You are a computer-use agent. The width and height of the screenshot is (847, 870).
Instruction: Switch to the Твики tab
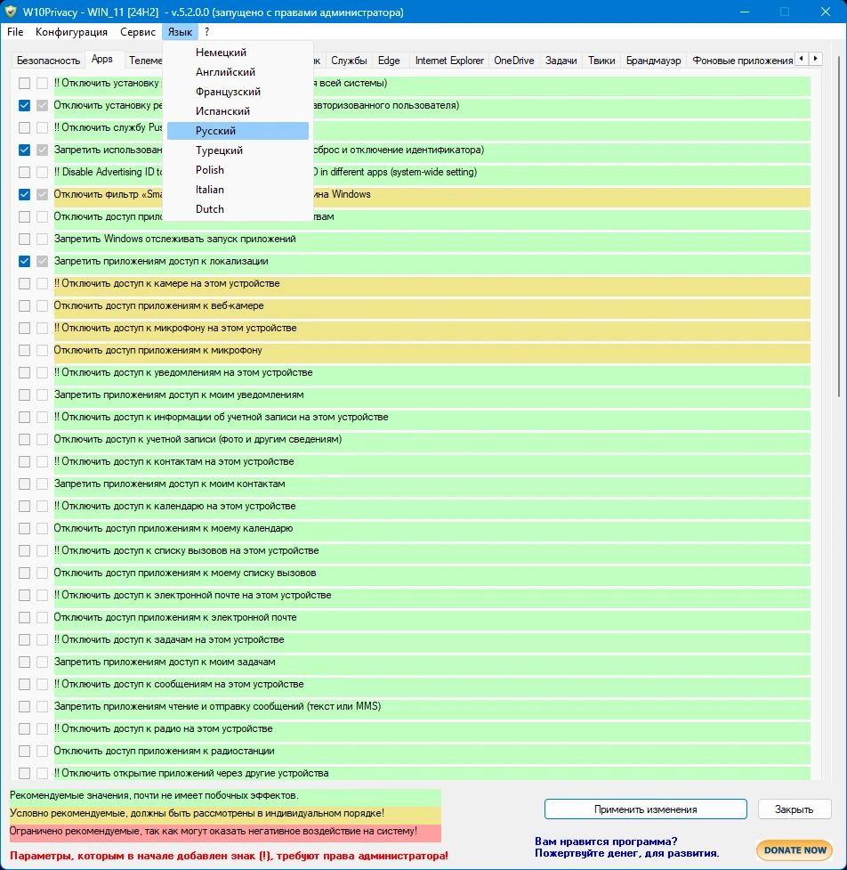pos(601,61)
